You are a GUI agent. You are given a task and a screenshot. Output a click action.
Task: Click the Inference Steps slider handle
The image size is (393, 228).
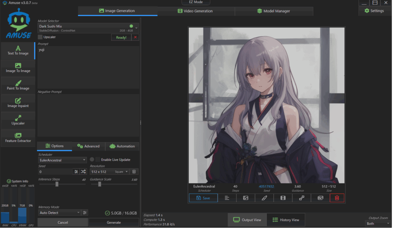[57, 184]
